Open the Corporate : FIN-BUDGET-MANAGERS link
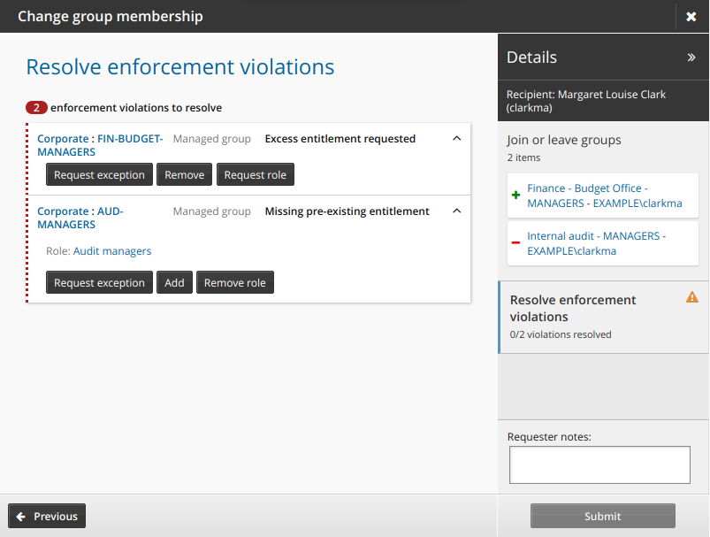The image size is (710, 537). click(99, 145)
